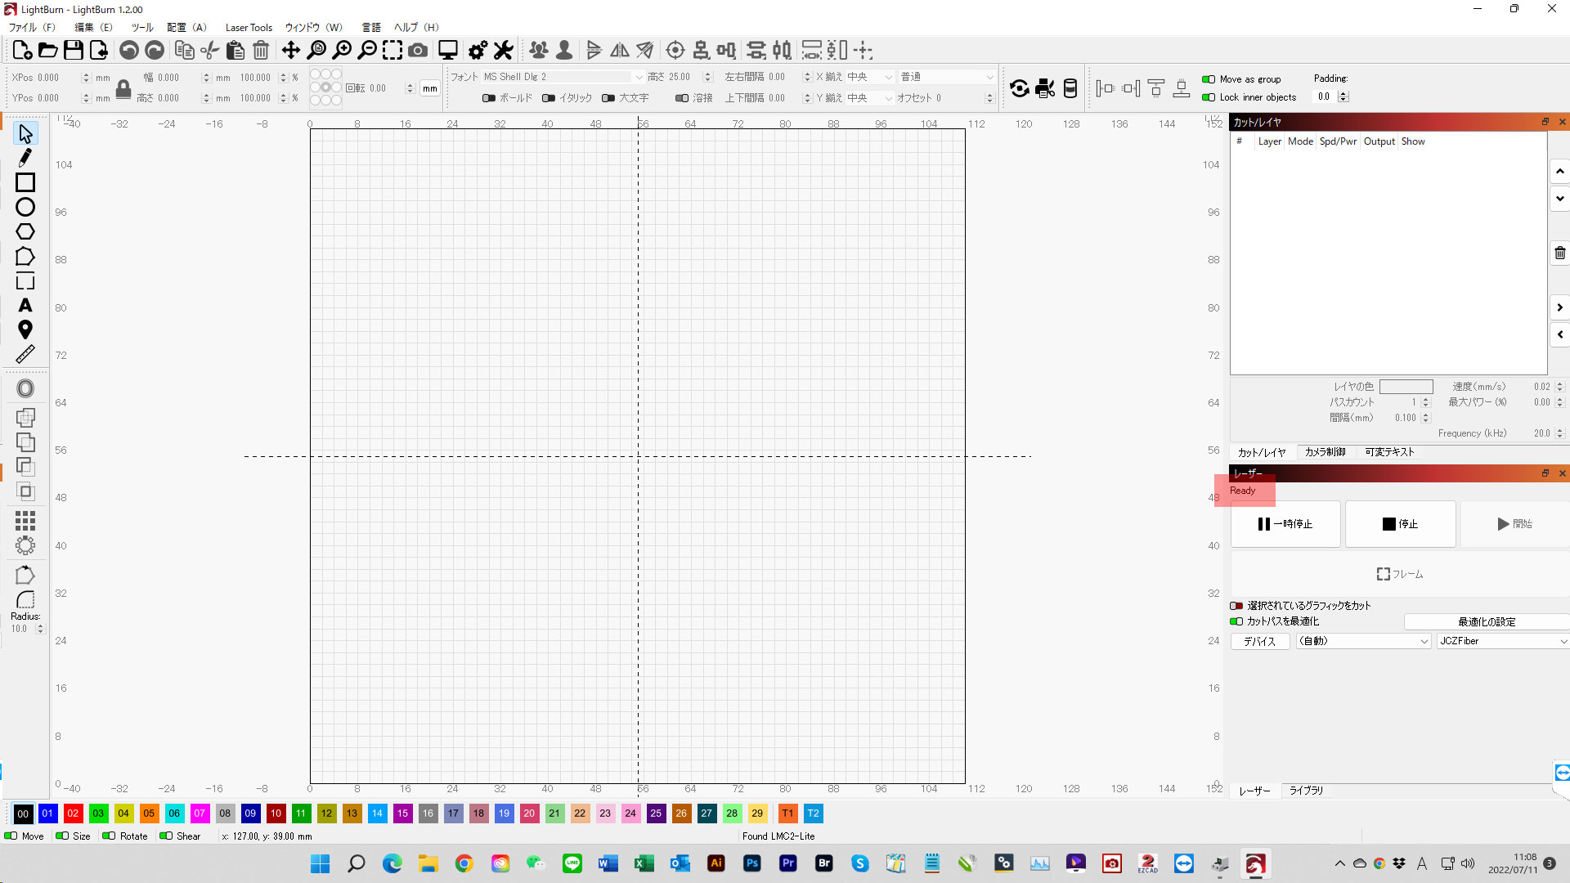The image size is (1570, 883).
Task: Enable cut selected graphics toggle
Action: [x=1236, y=606]
